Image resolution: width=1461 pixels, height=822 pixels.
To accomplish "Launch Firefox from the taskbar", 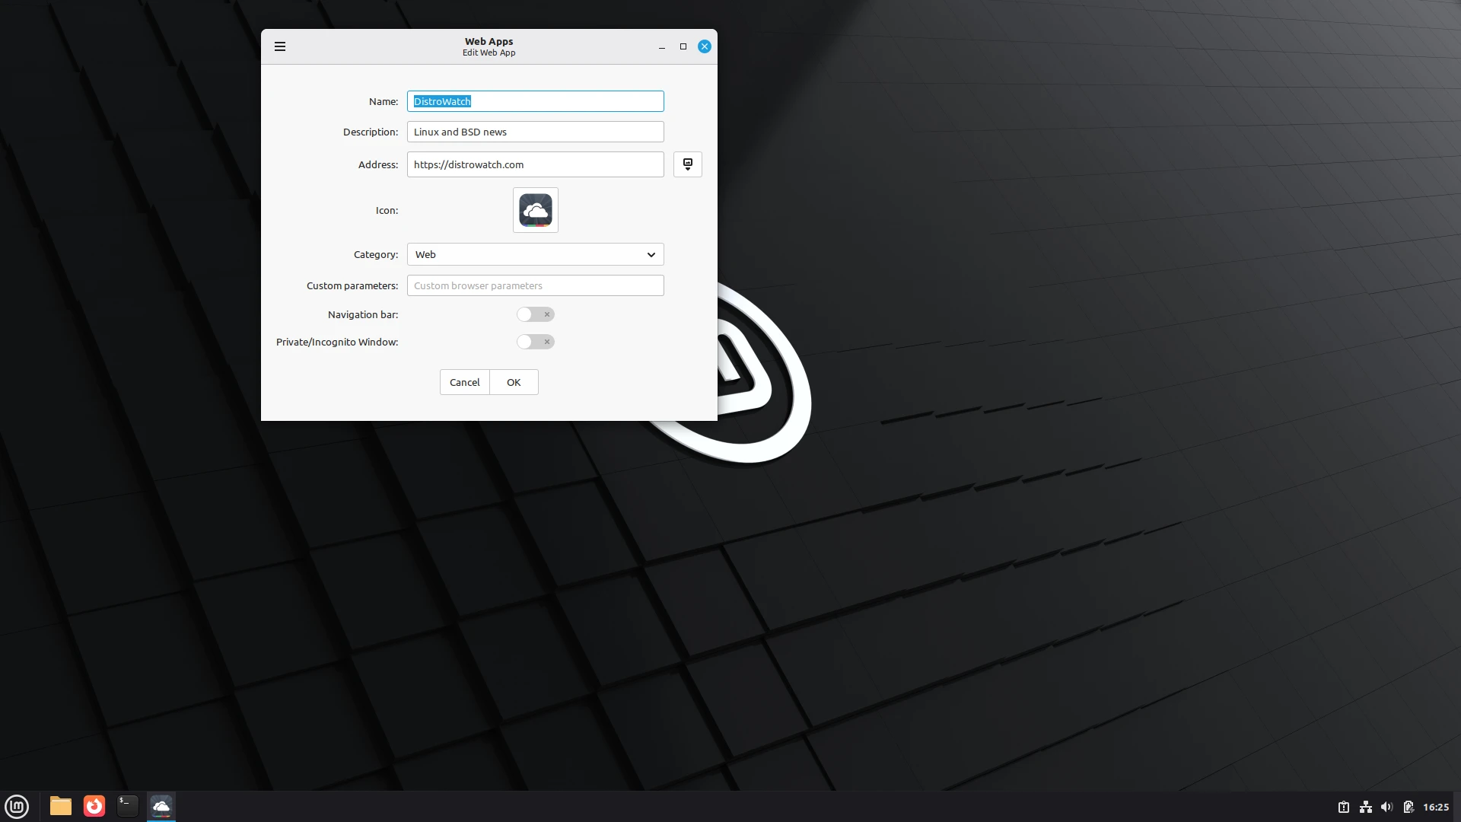I will [x=94, y=806].
